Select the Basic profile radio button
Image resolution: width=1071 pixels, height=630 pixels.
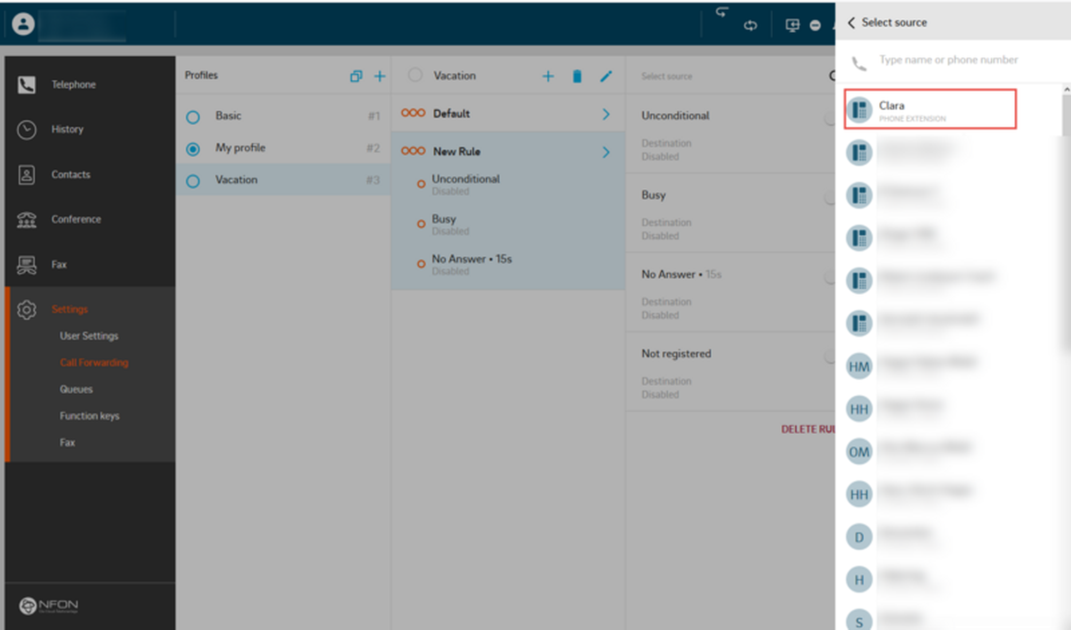coord(193,117)
